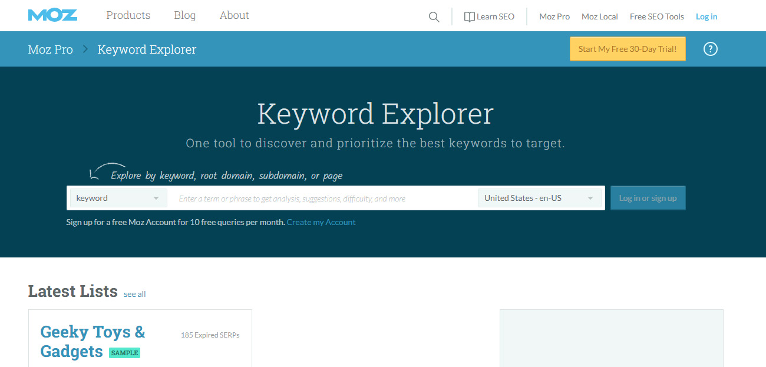Open the Geeky Toys & Gadgets list

point(93,341)
